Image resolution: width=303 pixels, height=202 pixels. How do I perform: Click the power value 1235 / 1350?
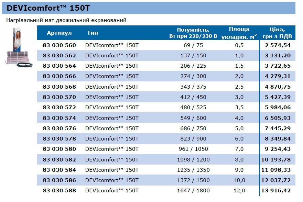pos(193,170)
